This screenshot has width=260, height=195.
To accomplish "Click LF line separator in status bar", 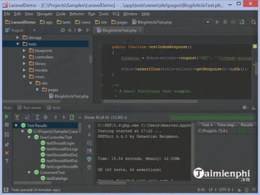I will 213,190.
